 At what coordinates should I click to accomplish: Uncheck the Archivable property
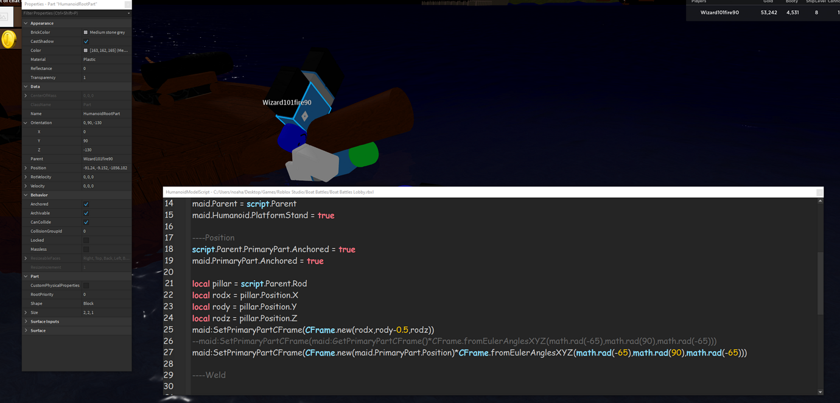(x=86, y=213)
